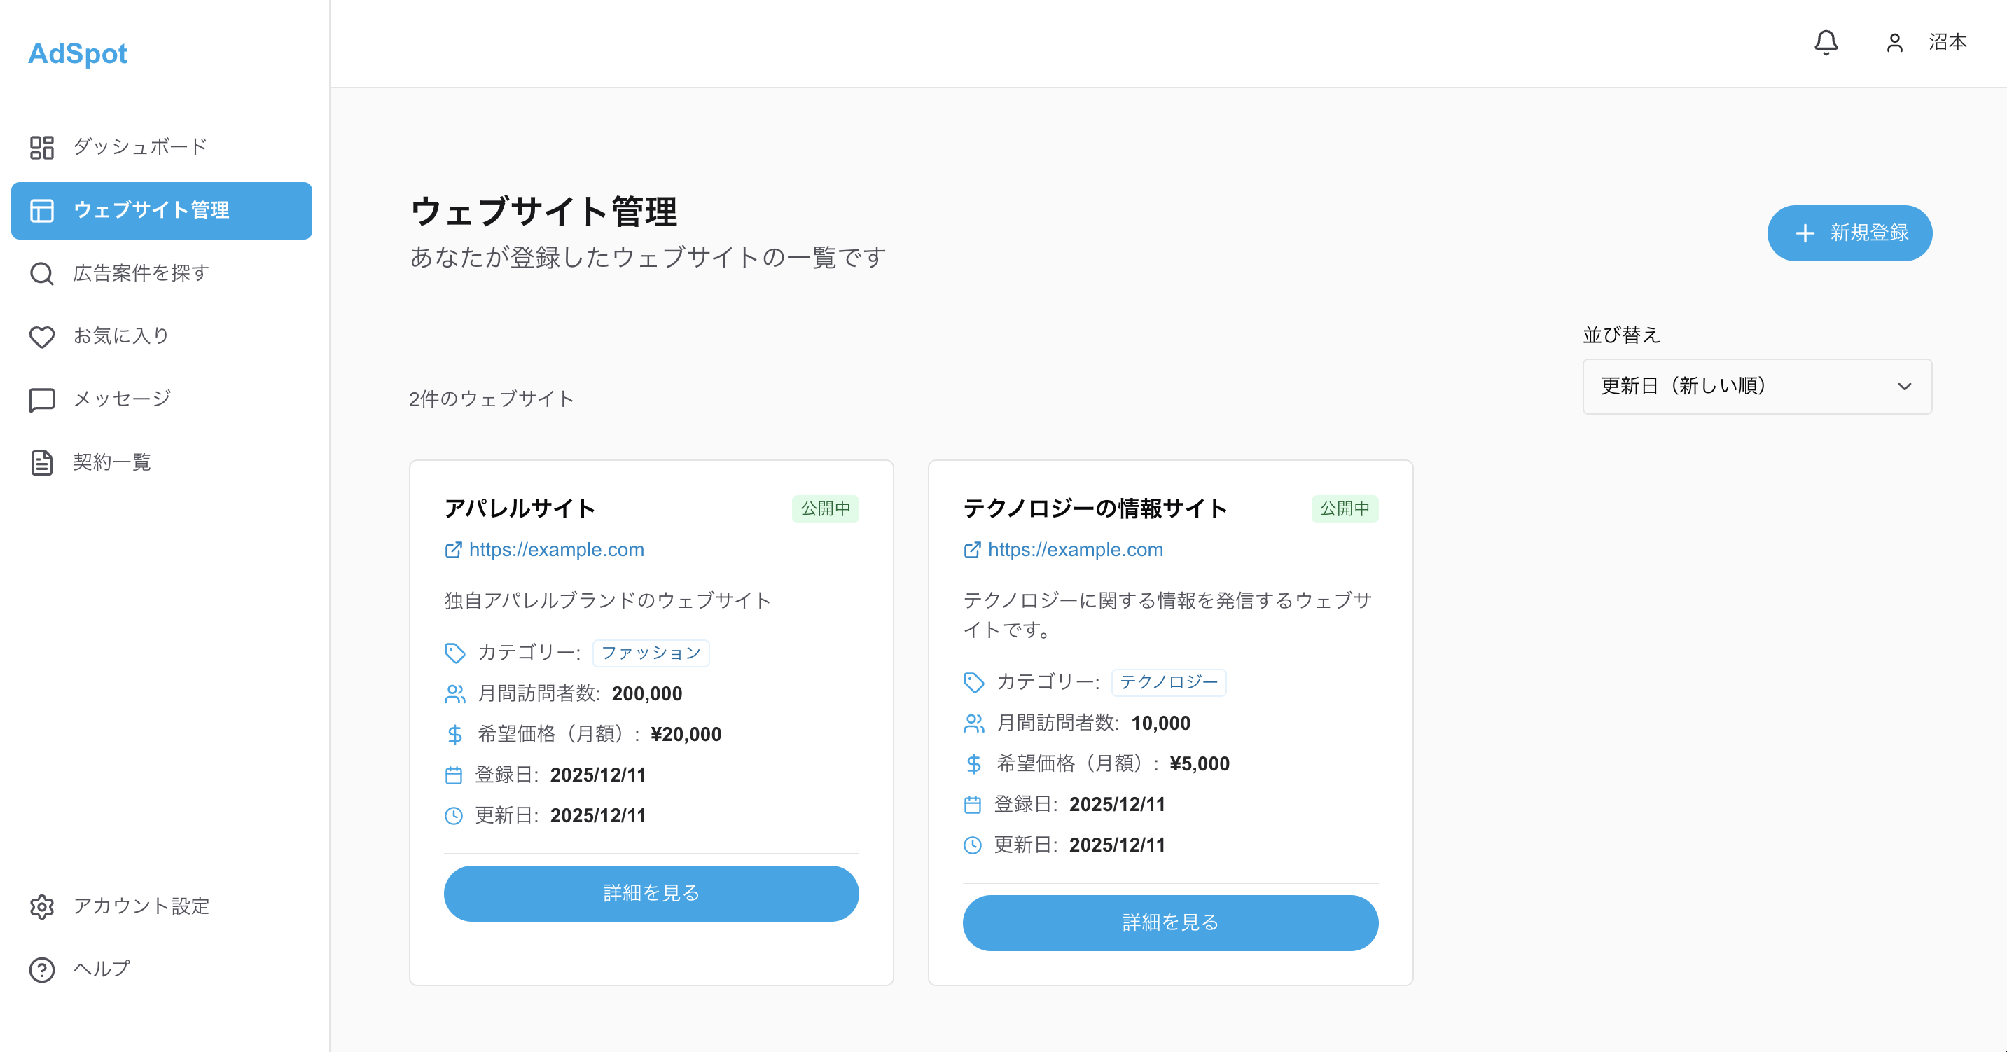Select the ファッション category tag
Image resolution: width=2007 pixels, height=1052 pixels.
[x=651, y=653]
